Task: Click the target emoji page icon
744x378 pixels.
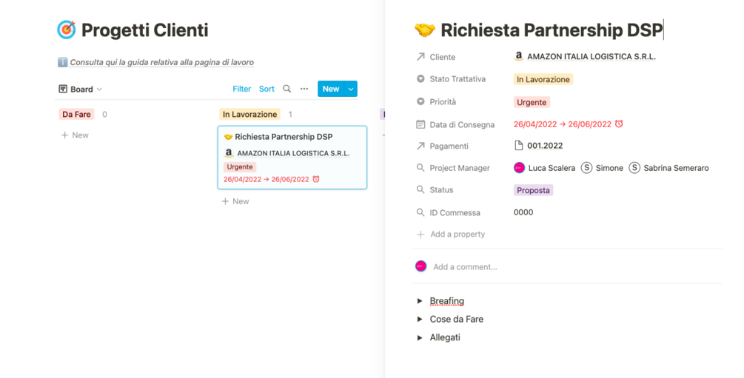Action: tap(67, 30)
